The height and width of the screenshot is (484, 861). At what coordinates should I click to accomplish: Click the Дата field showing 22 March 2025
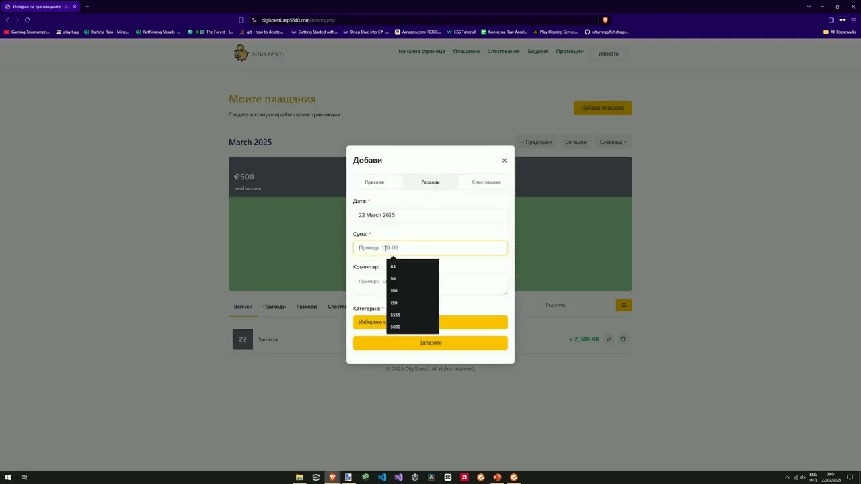coord(430,215)
